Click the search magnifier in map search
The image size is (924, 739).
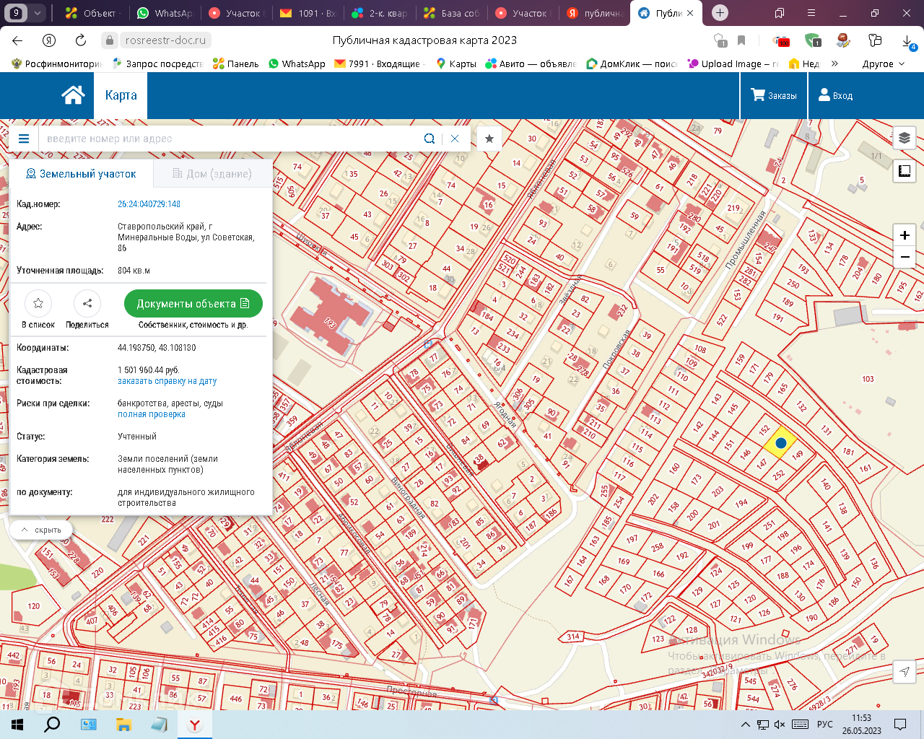430,139
